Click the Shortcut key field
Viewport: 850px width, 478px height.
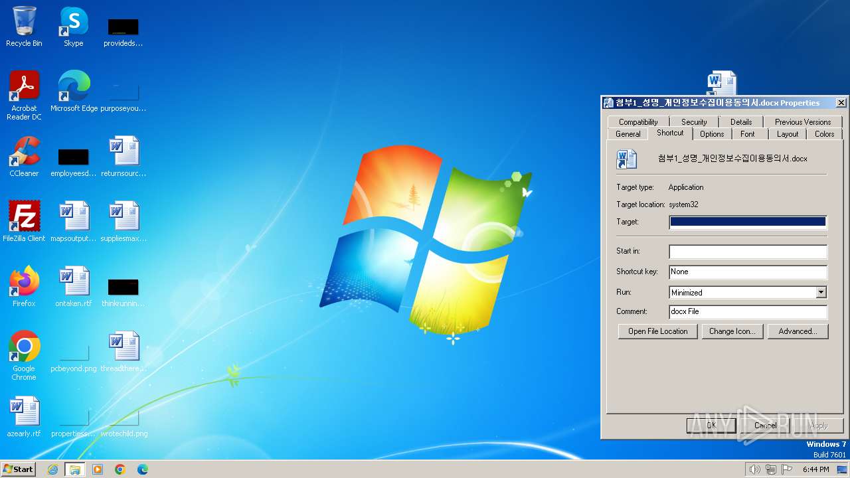pos(748,272)
